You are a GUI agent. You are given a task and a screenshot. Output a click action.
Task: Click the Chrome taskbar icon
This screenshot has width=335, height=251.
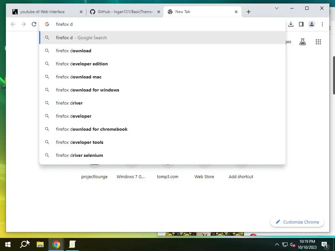click(56, 244)
